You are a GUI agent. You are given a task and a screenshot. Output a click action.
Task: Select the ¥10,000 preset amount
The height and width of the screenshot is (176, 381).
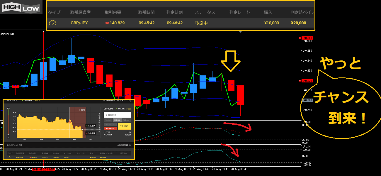coord(117,120)
